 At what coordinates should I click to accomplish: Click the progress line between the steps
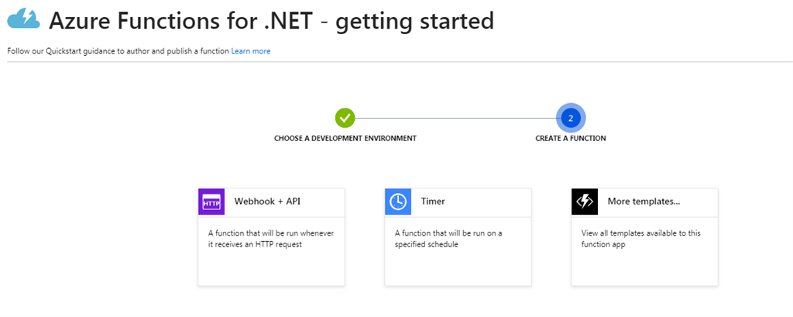click(x=457, y=118)
